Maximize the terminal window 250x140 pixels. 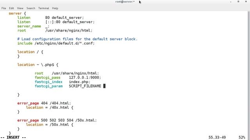tap(238, 2)
